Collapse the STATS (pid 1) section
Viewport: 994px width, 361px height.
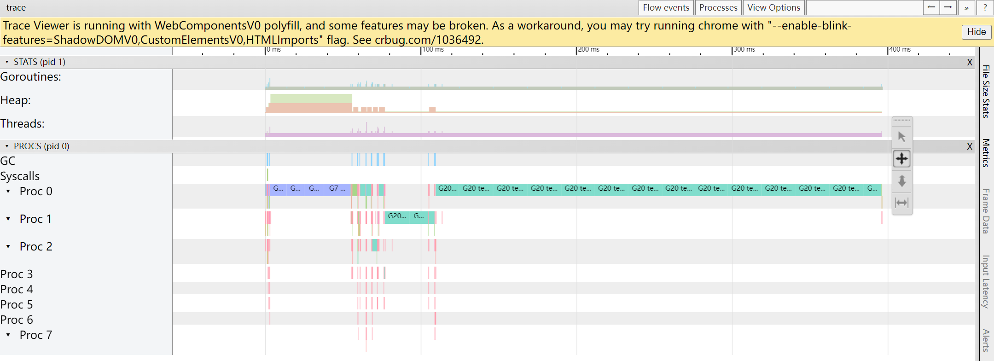pos(7,62)
